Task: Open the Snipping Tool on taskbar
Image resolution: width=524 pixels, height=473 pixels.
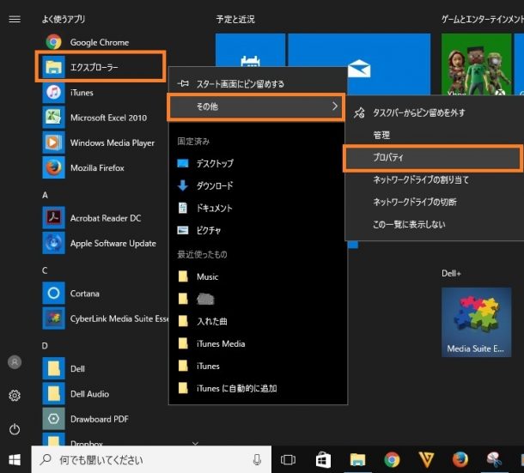Action: click(x=494, y=460)
